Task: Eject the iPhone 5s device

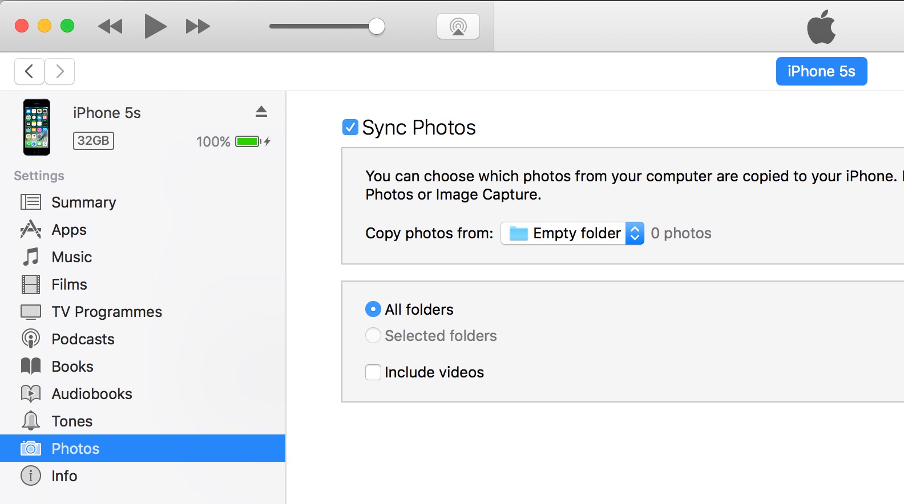Action: pos(261,112)
